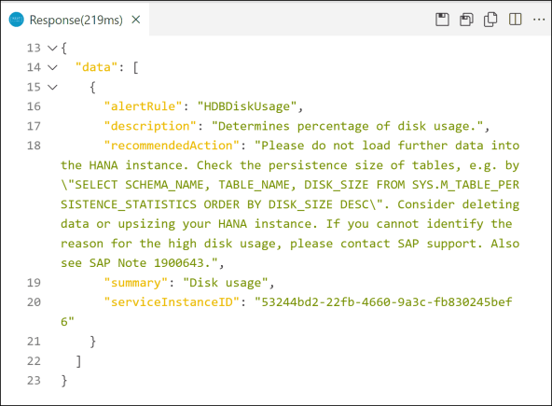Save the response body icon
The image size is (552, 406).
click(466, 20)
